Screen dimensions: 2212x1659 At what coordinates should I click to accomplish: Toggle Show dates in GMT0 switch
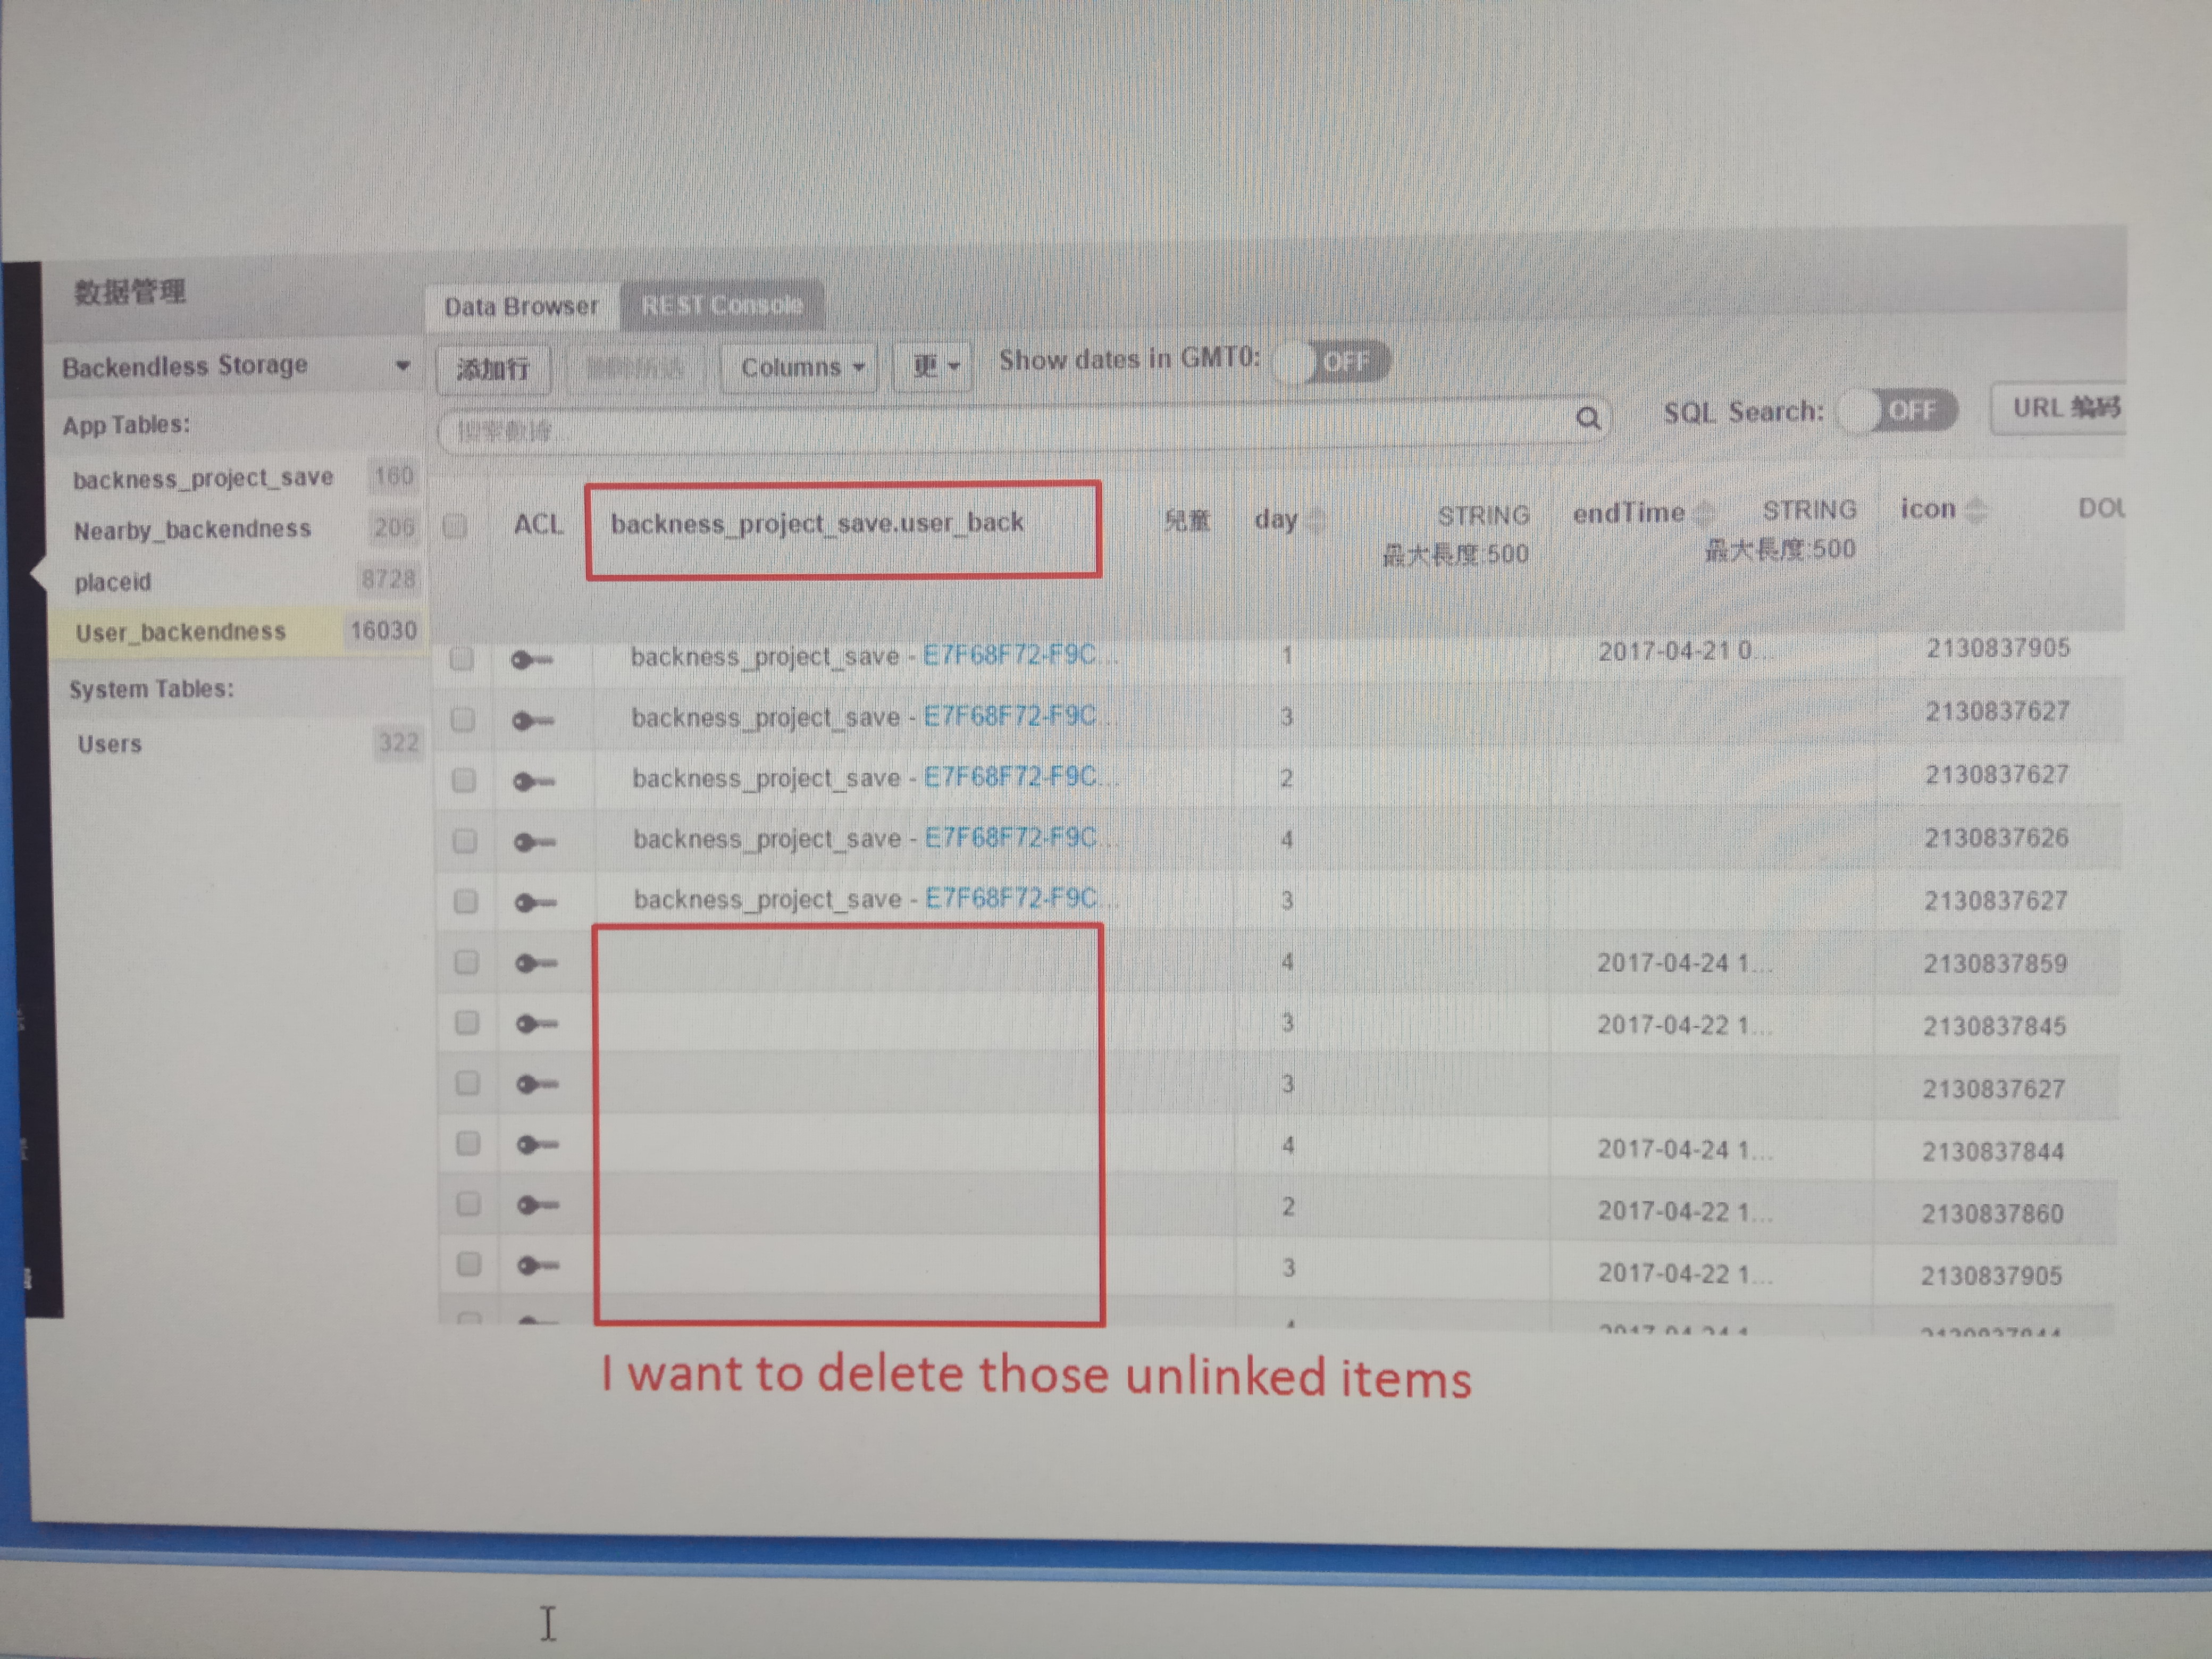click(1332, 361)
